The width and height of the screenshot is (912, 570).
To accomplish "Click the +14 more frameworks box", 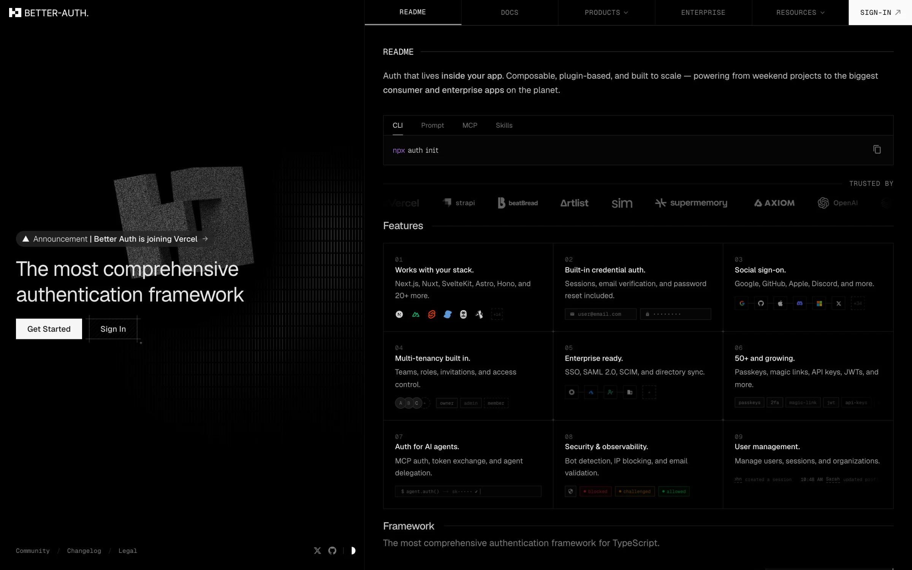I will 497,314.
